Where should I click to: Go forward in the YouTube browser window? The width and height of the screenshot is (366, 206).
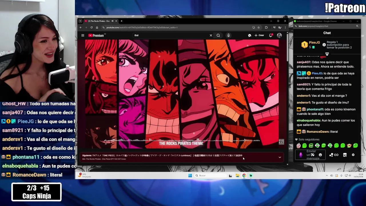pos(86,27)
